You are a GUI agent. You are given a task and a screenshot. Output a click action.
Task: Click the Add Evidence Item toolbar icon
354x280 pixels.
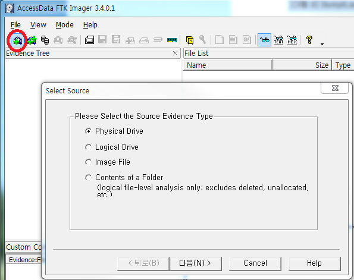click(x=17, y=40)
